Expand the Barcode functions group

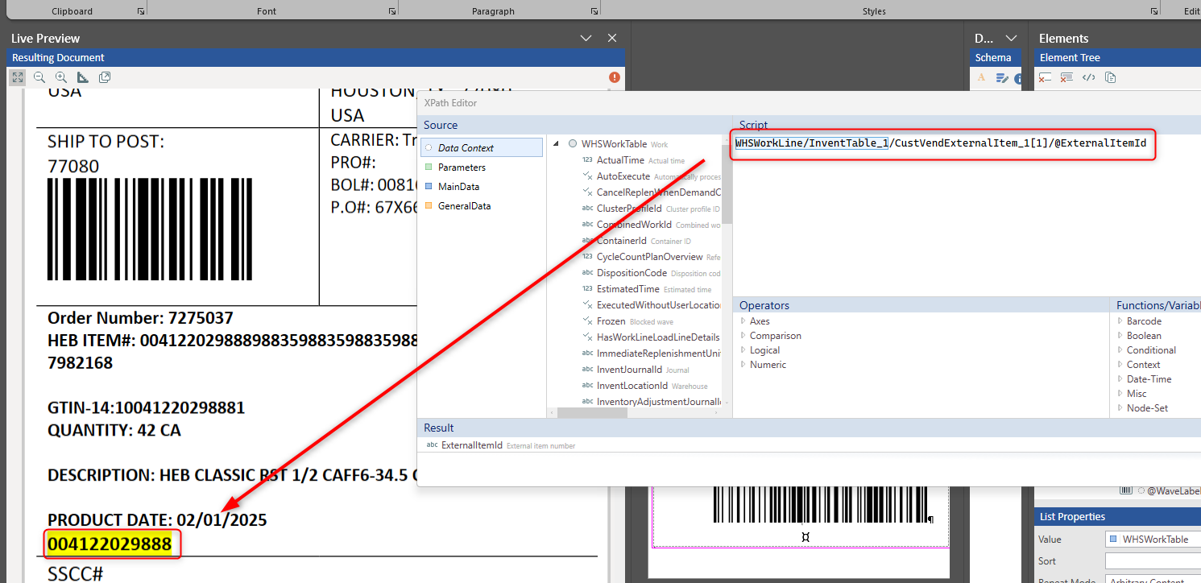coord(1120,321)
